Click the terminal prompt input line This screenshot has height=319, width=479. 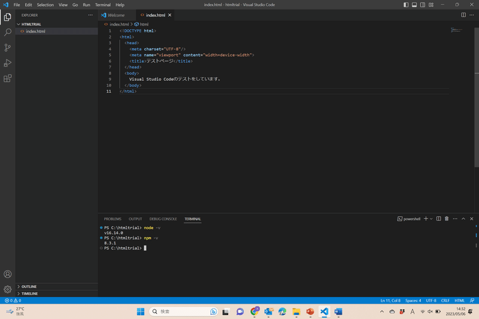click(x=125, y=248)
